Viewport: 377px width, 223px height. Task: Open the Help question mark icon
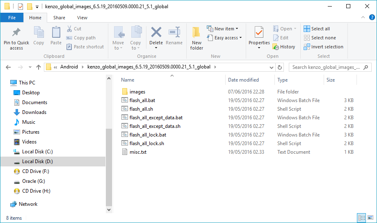coord(372,17)
